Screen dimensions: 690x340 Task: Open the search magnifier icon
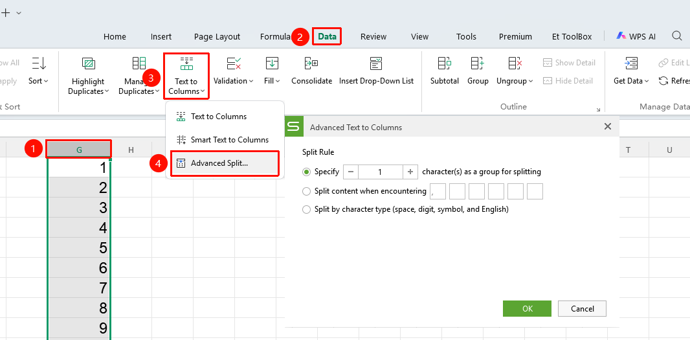tap(677, 36)
